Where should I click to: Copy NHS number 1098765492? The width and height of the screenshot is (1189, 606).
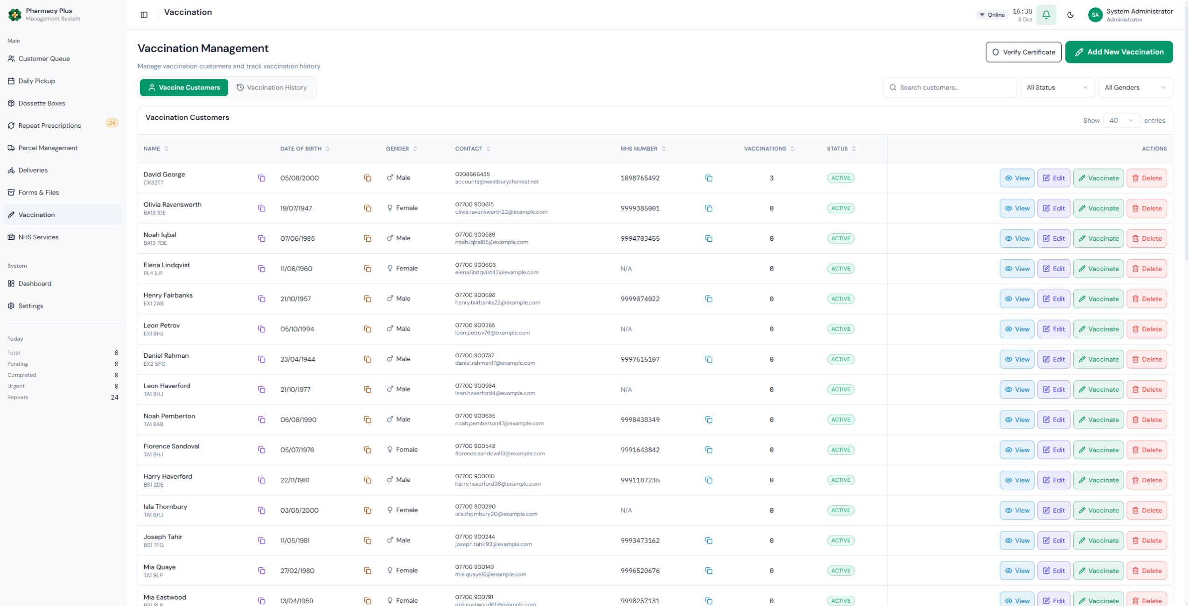709,178
